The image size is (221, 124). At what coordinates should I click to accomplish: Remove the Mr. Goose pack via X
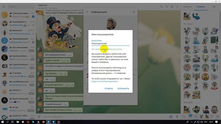(217, 24)
